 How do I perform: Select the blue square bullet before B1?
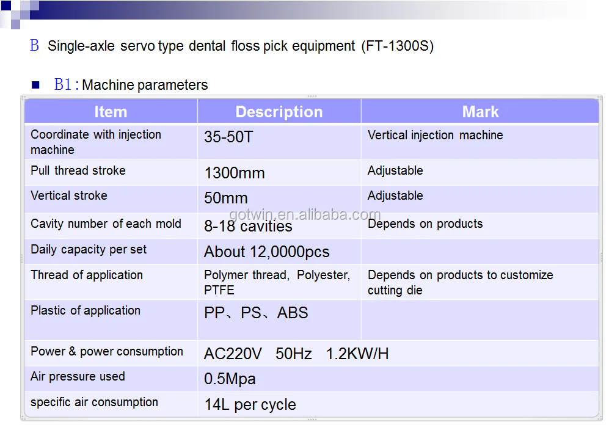click(x=35, y=86)
